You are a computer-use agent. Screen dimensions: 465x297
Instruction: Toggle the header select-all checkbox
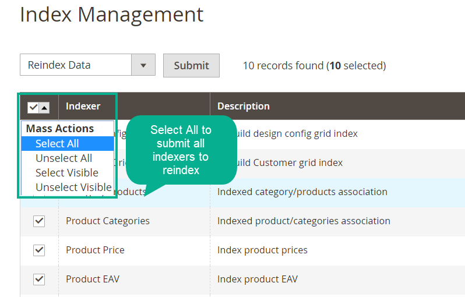(33, 107)
